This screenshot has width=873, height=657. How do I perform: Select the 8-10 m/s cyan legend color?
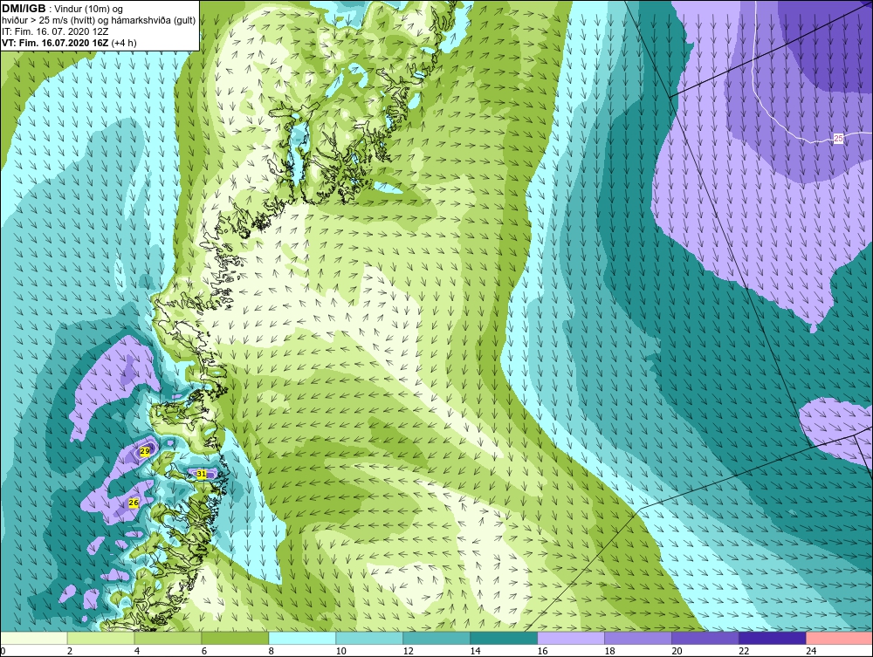pyautogui.click(x=302, y=638)
